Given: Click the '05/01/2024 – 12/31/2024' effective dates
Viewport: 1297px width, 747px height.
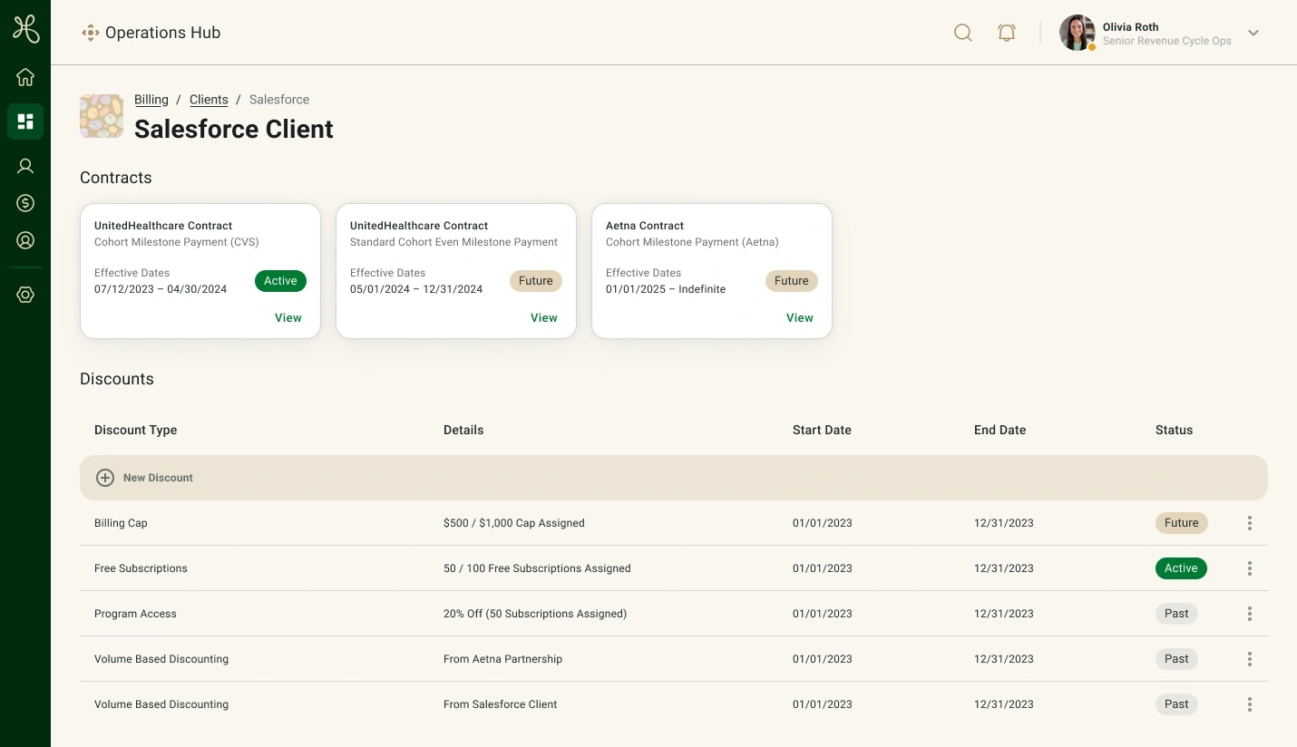Looking at the screenshot, I should coord(416,289).
